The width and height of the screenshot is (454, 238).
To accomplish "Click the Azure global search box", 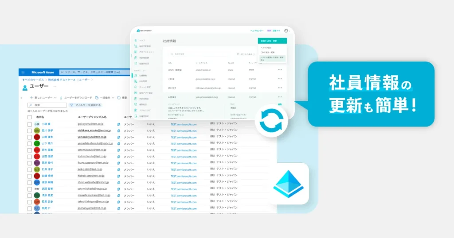I will click(x=94, y=72).
